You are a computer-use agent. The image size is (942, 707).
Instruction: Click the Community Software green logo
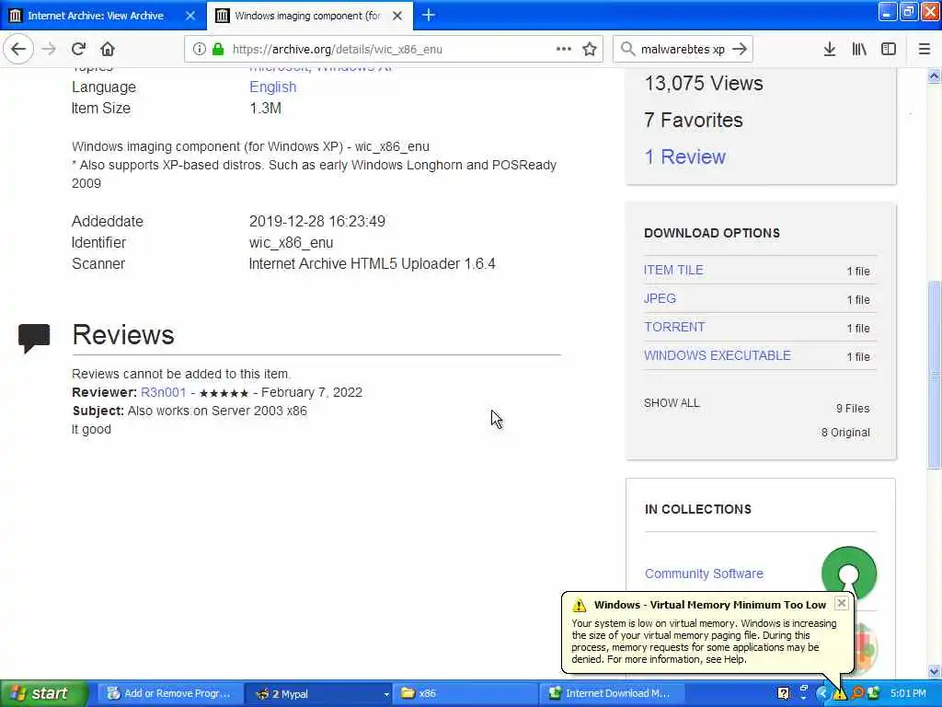tap(849, 573)
